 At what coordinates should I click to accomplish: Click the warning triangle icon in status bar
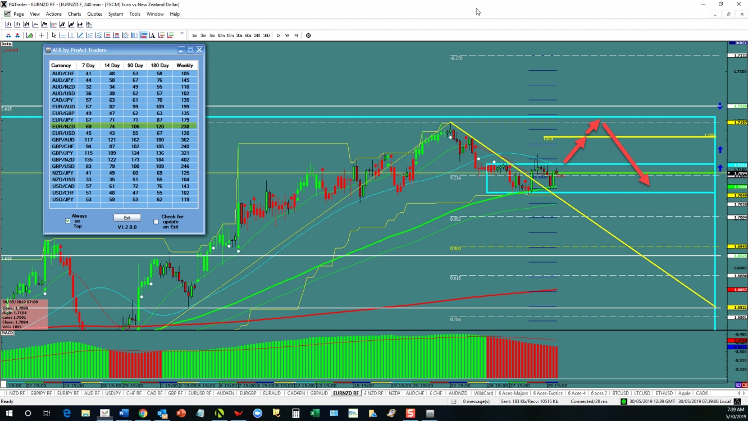pyautogui.click(x=737, y=401)
